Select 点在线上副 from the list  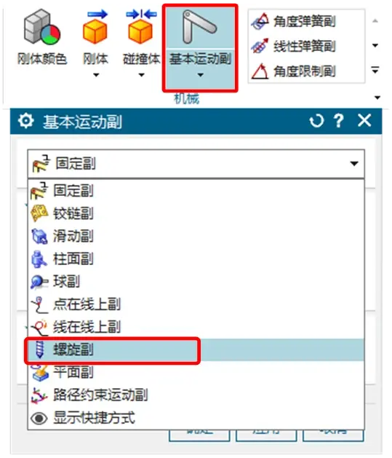click(196, 304)
